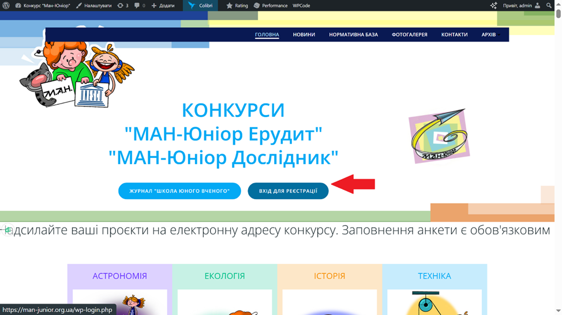Open the comments bubble icon
Image resolution: width=562 pixels, height=315 pixels.
[x=139, y=6]
